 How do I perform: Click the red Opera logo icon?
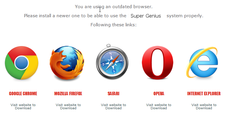pyautogui.click(x=157, y=63)
